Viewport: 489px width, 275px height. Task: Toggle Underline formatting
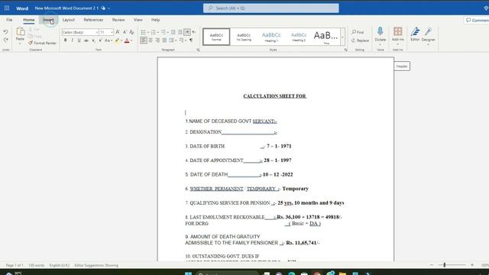79,40
